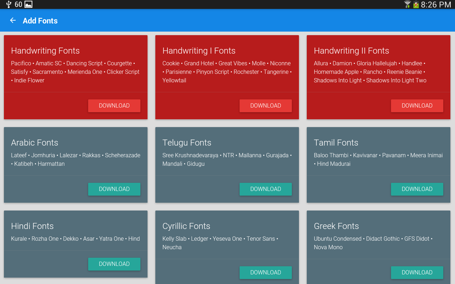
Task: Tap the font list starting with Kelly Slab
Action: pos(220,243)
